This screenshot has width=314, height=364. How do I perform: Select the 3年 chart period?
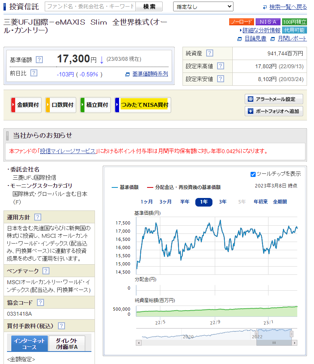223,202
